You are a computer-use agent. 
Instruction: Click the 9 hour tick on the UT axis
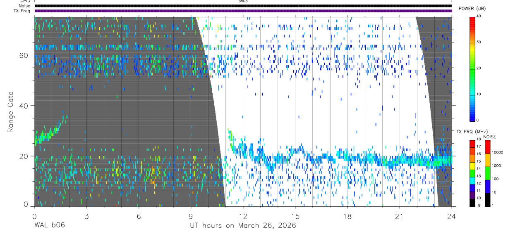191,216
